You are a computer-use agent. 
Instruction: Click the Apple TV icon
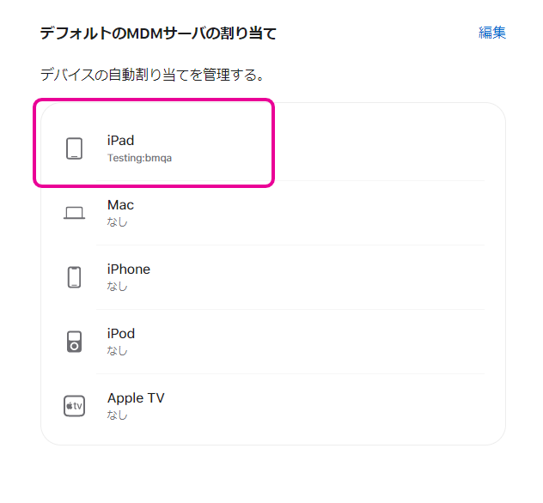coord(75,406)
